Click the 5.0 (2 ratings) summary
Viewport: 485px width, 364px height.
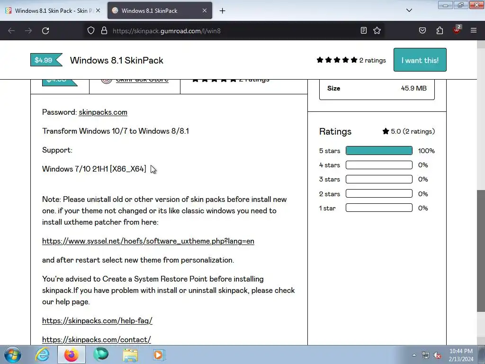tap(409, 131)
